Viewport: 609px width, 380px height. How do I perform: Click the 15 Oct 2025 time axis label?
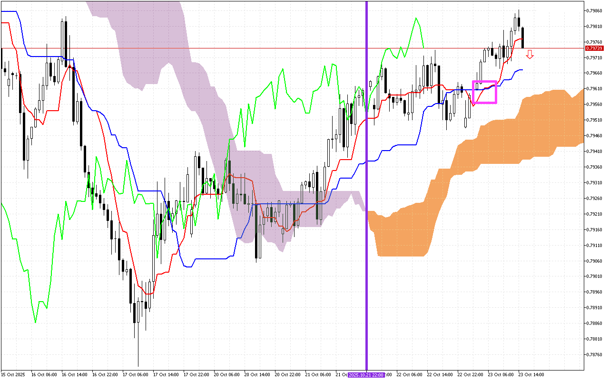click(12, 375)
